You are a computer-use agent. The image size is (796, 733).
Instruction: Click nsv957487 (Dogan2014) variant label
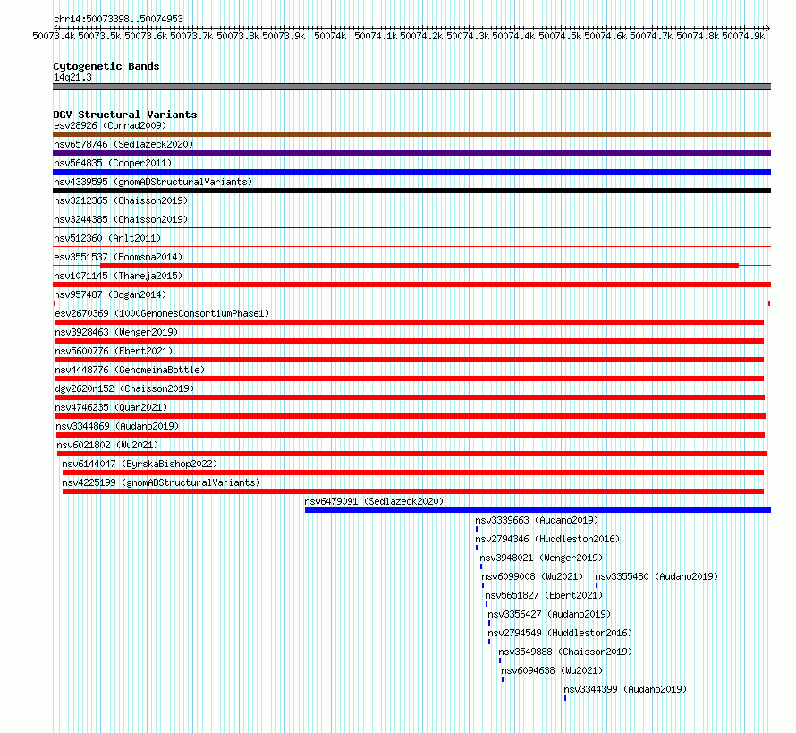coord(110,294)
